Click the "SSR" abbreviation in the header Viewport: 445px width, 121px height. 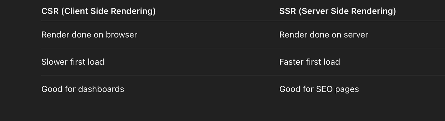[288, 11]
